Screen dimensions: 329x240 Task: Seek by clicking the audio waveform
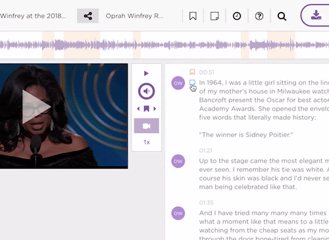click(164, 45)
